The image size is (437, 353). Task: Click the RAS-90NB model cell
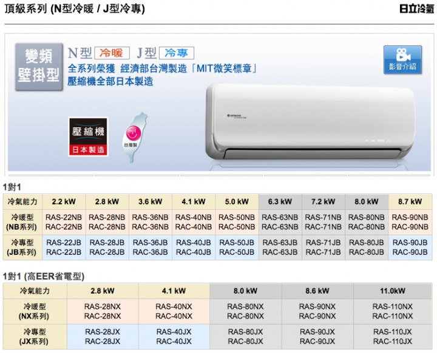(x=410, y=222)
